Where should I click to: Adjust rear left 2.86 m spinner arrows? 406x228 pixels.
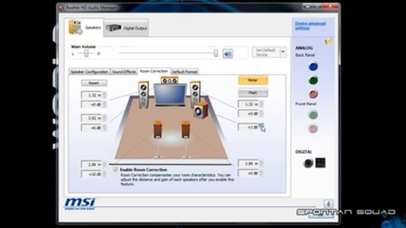click(x=104, y=165)
